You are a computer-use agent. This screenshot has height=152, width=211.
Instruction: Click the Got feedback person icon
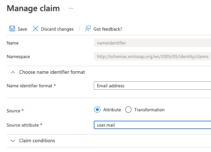88,29
